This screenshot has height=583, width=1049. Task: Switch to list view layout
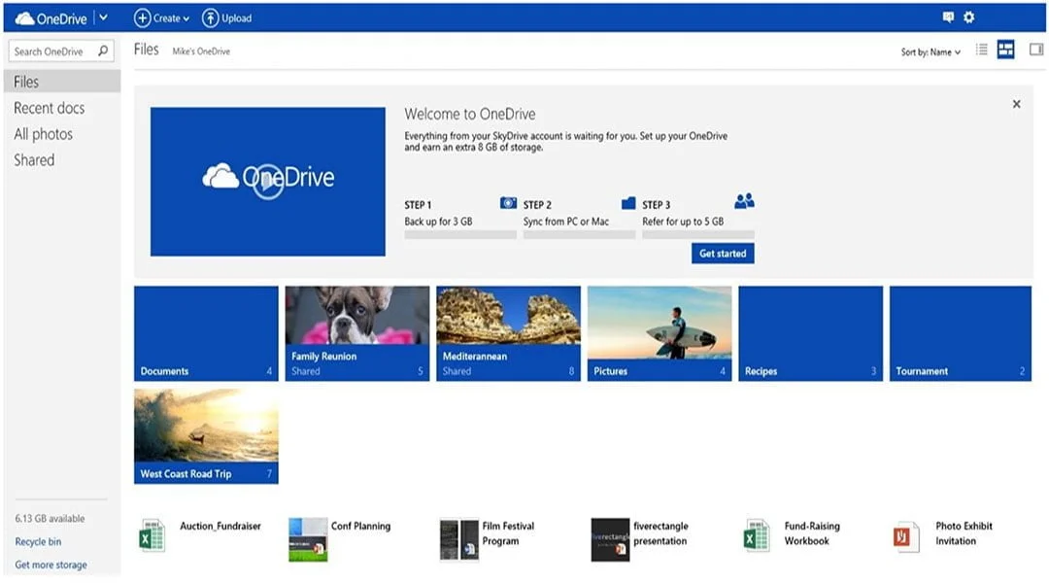(982, 51)
